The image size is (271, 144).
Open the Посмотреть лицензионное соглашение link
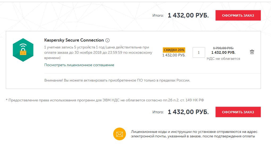point(79,65)
